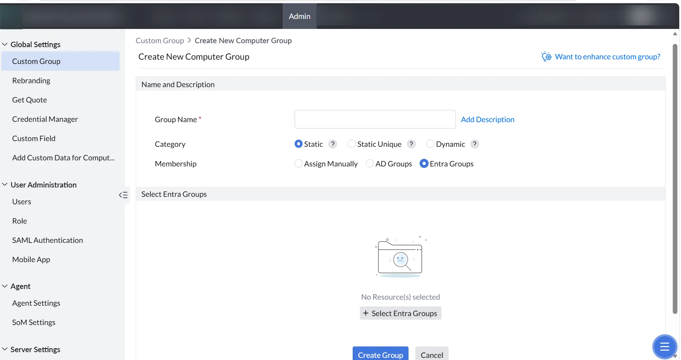
Task: Open help icon next to Static
Action: (x=333, y=144)
